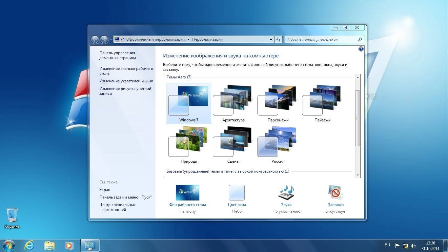
Task: Apply the Сцены theme
Action: pyautogui.click(x=233, y=144)
